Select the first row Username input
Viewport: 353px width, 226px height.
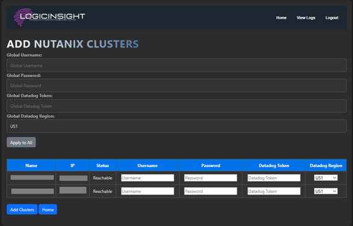click(x=148, y=178)
